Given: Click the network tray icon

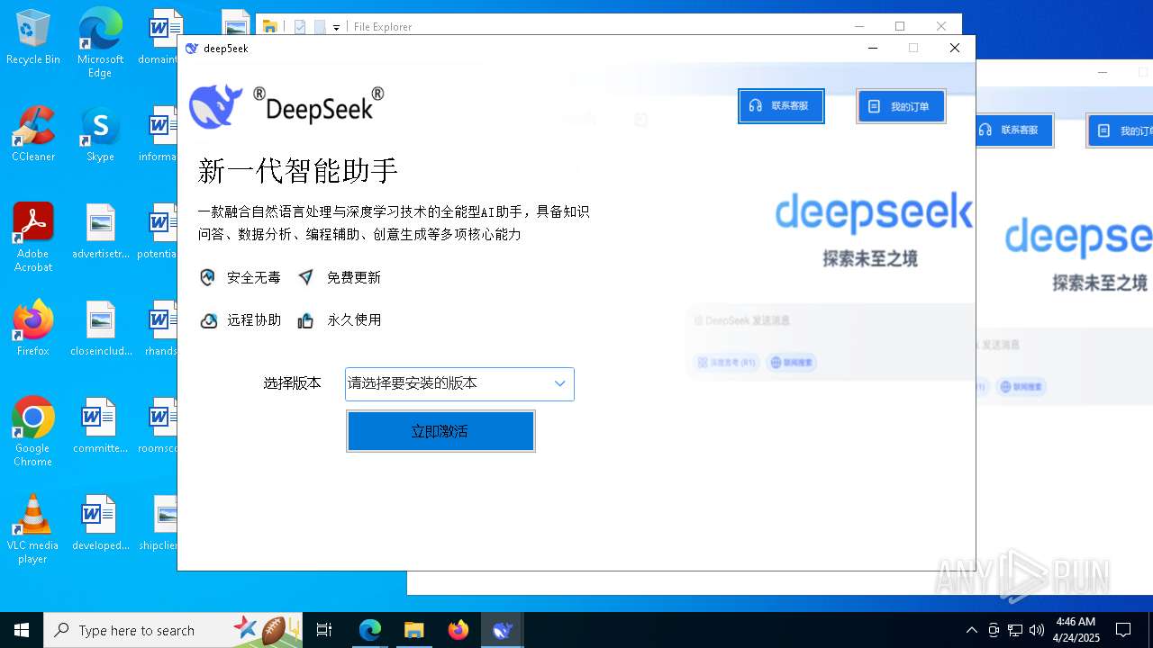Looking at the screenshot, I should pyautogui.click(x=1015, y=630).
